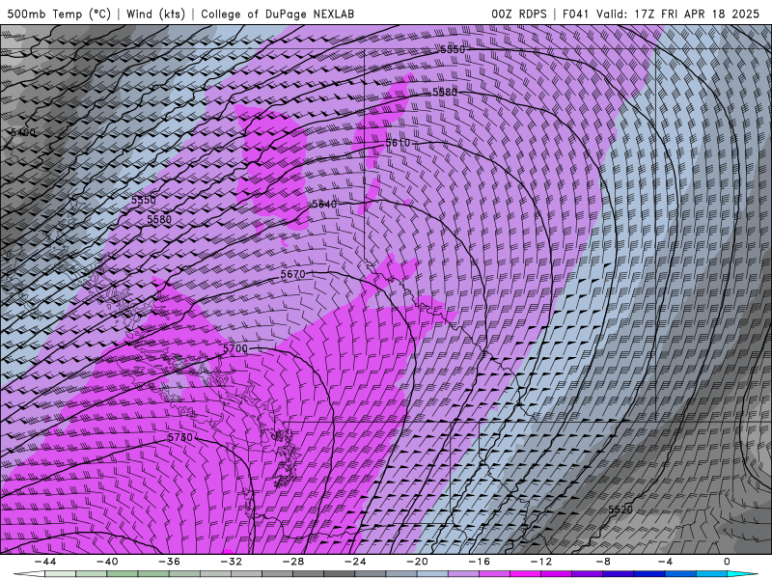Click the 5610 height contour label
Viewport: 772px width, 579px height.
click(398, 143)
